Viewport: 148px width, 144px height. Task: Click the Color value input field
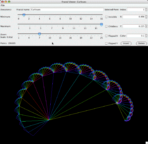136,36
